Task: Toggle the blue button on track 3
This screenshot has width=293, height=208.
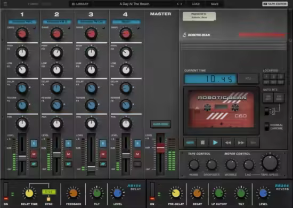Action: (103, 143)
